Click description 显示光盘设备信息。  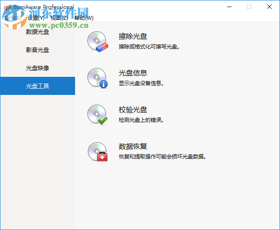pos(141,83)
